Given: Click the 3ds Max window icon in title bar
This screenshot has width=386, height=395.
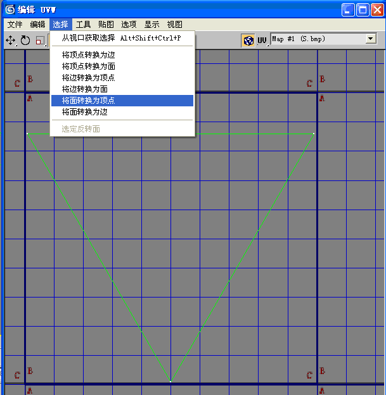Looking at the screenshot, I should click(x=10, y=9).
